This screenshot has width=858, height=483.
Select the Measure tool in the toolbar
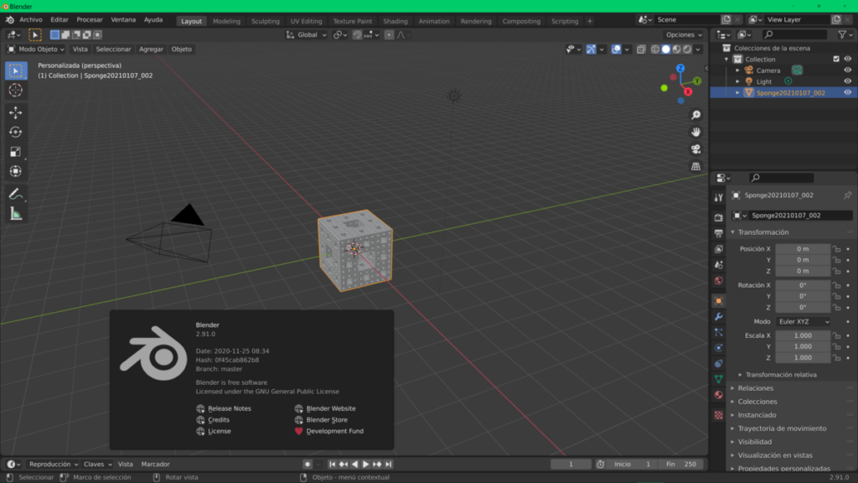tap(15, 214)
